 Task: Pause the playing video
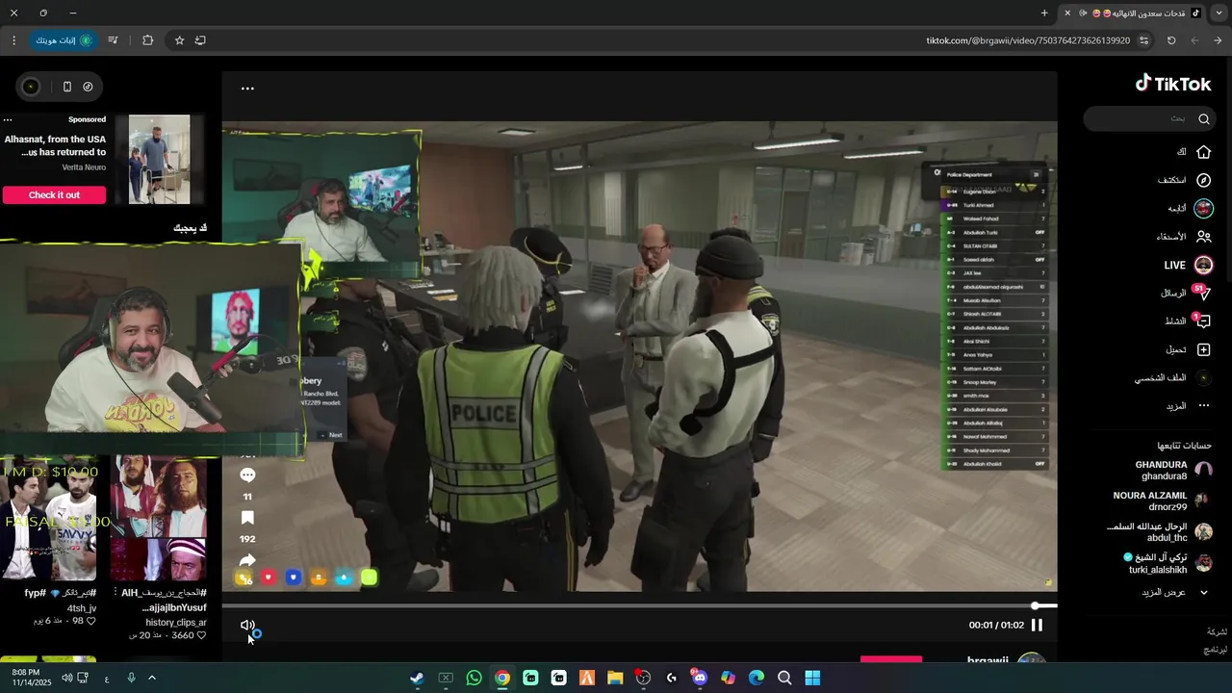pyautogui.click(x=1037, y=625)
